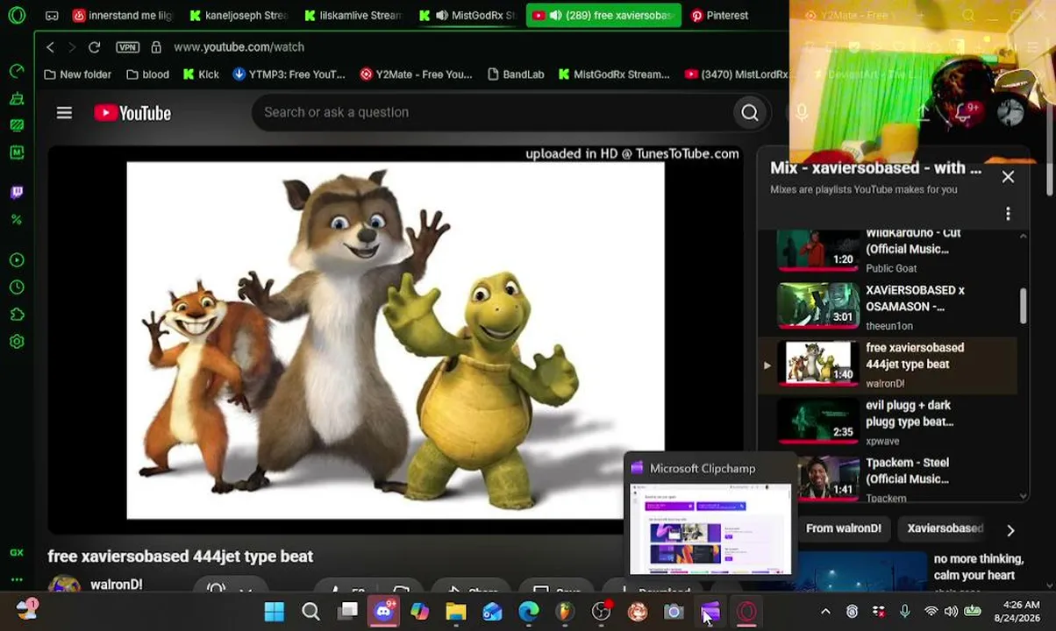This screenshot has width=1056, height=631.
Task: Open the Windows Start menu
Action: pos(274,611)
